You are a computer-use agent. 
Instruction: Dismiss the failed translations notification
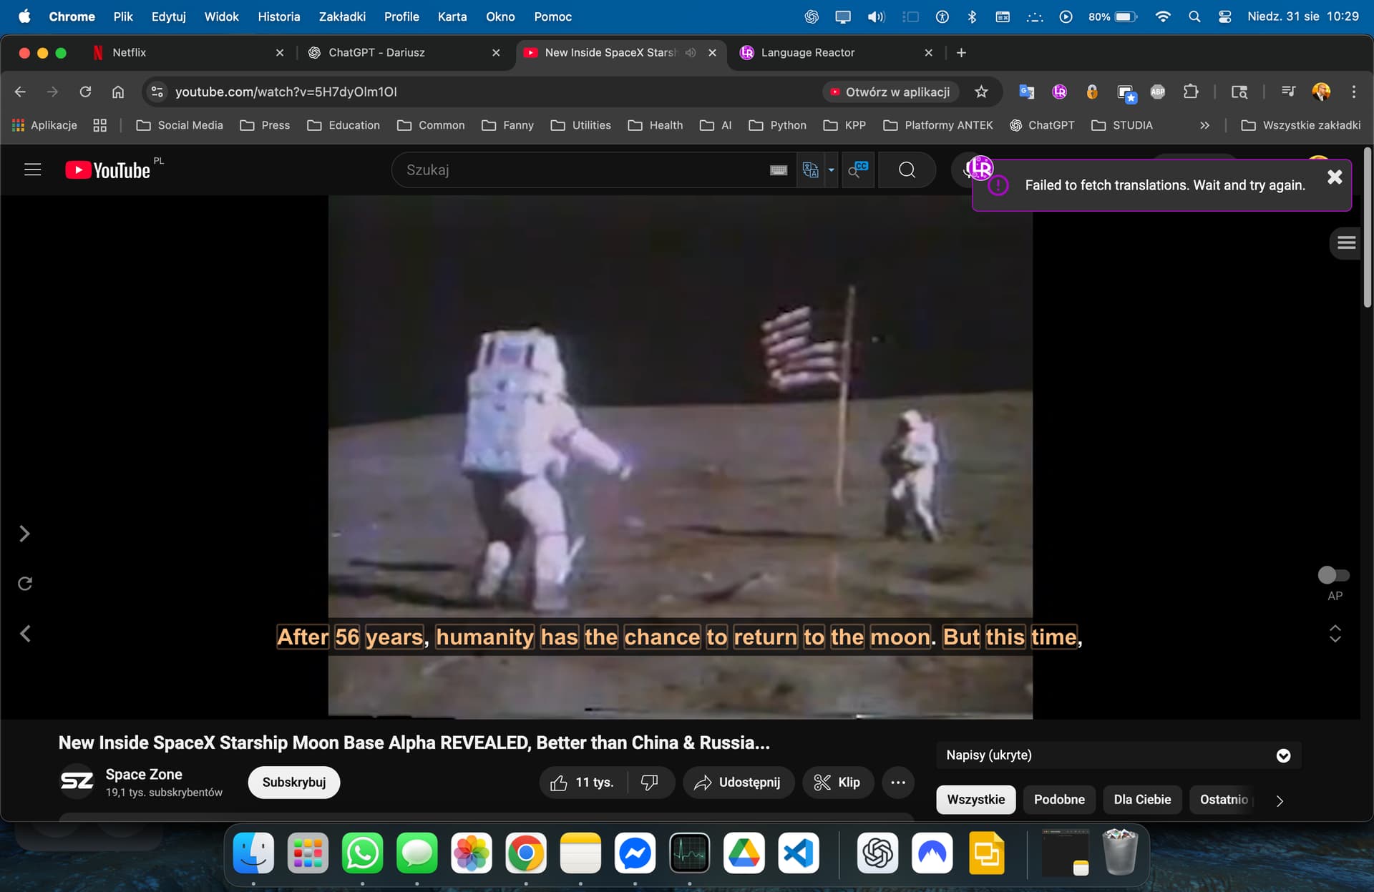[1335, 177]
